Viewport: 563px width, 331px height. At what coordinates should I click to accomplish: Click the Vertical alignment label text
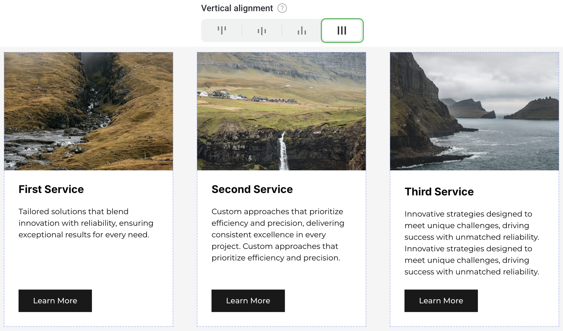[x=237, y=8]
